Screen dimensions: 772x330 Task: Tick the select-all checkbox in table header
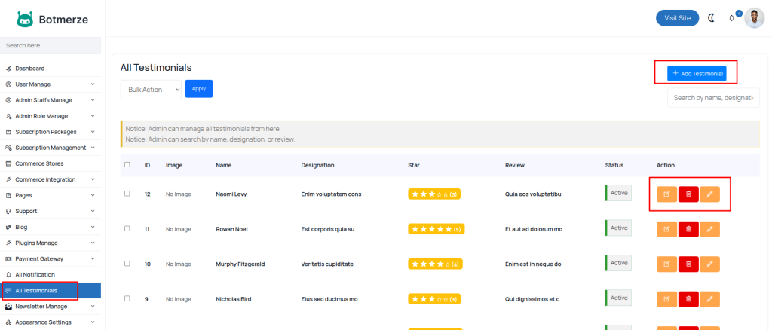click(127, 165)
